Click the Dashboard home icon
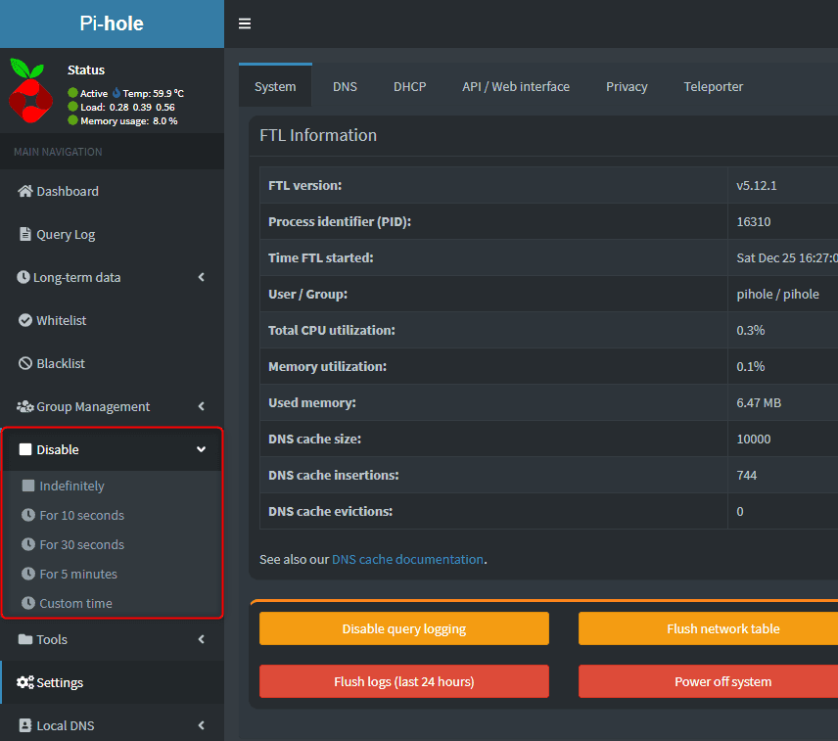 click(25, 191)
